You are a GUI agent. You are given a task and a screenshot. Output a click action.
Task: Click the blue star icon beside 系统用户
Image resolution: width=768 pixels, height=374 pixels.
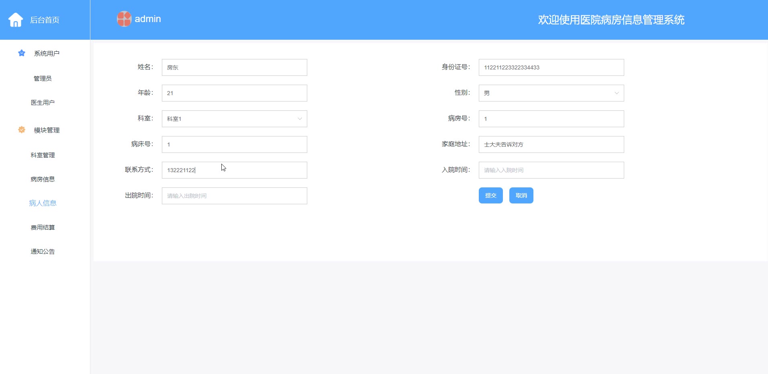pyautogui.click(x=22, y=53)
